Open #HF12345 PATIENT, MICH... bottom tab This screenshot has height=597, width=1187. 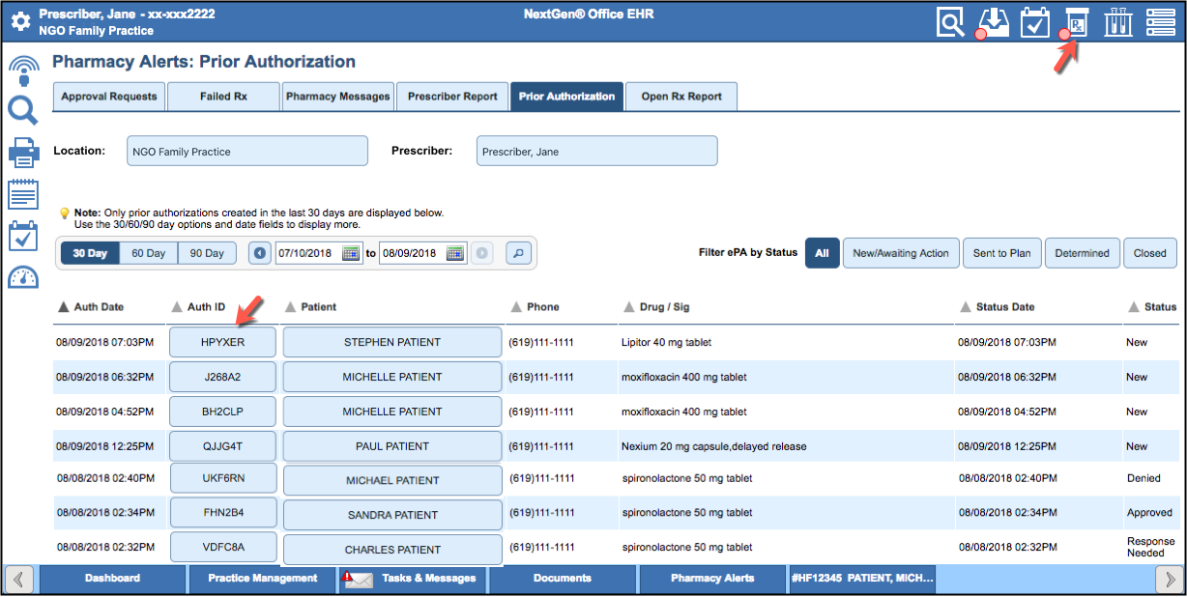coord(863,579)
